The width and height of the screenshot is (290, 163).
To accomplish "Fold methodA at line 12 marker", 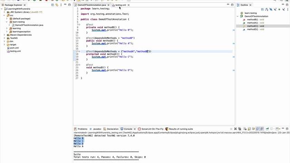I will [80, 38].
